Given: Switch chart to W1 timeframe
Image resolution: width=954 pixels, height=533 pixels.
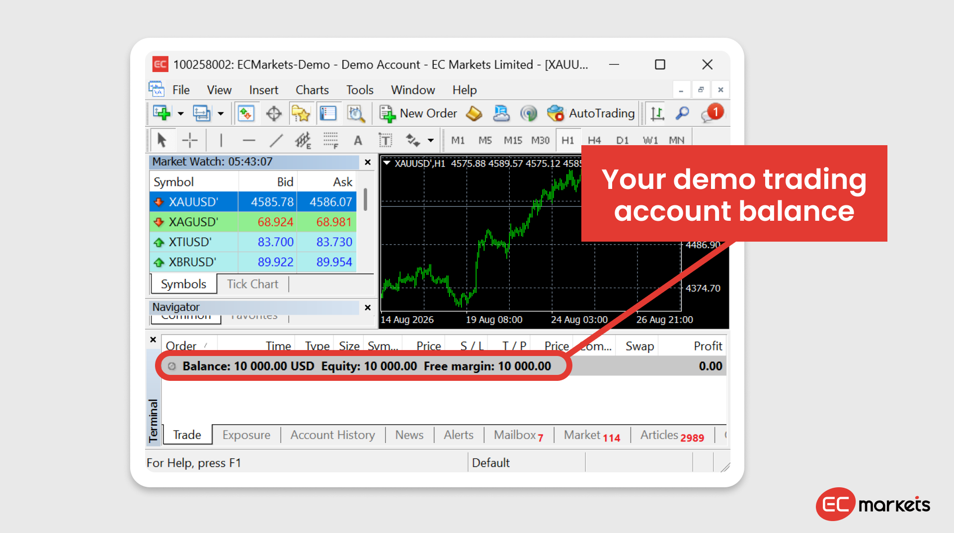Looking at the screenshot, I should 650,140.
